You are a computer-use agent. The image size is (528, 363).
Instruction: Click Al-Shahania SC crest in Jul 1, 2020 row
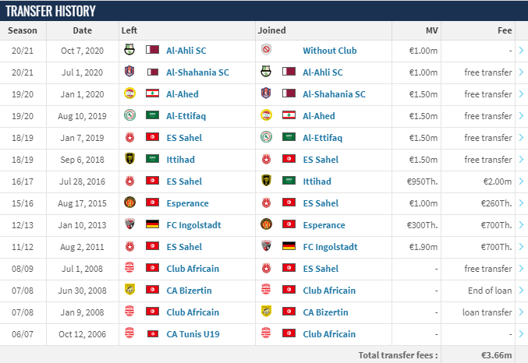[x=129, y=72]
